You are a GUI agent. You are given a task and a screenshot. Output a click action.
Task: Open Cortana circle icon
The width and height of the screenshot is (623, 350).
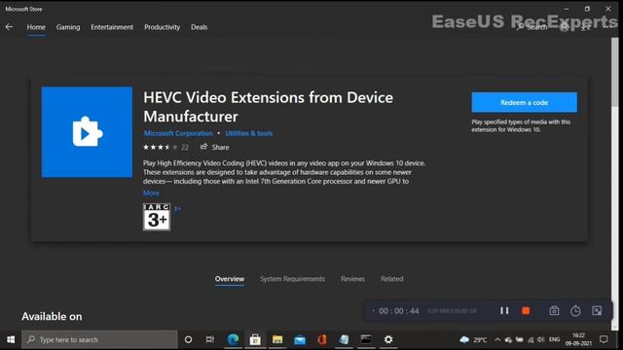coord(188,339)
